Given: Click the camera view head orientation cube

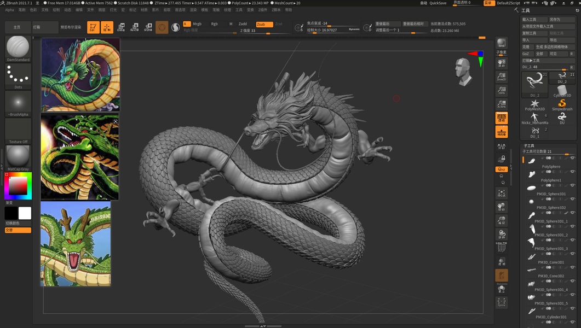Looking at the screenshot, I should [x=463, y=72].
